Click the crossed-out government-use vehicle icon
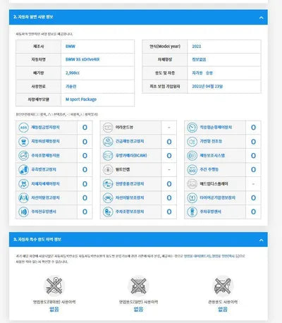Viewport: 282px width, 323px height. pos(223,286)
